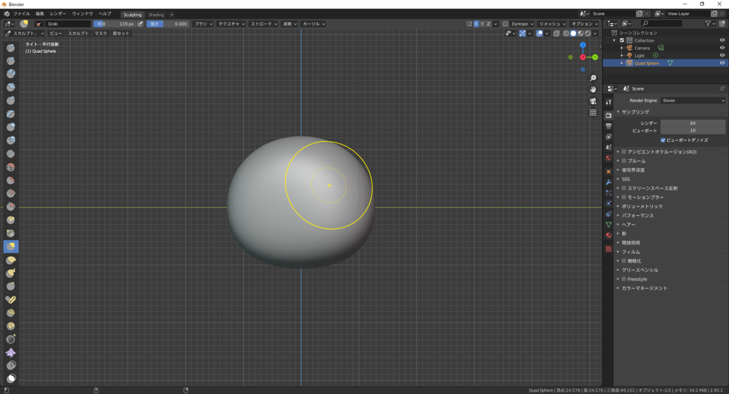
Task: Toggle X axis symmetry button
Action: click(x=476, y=24)
